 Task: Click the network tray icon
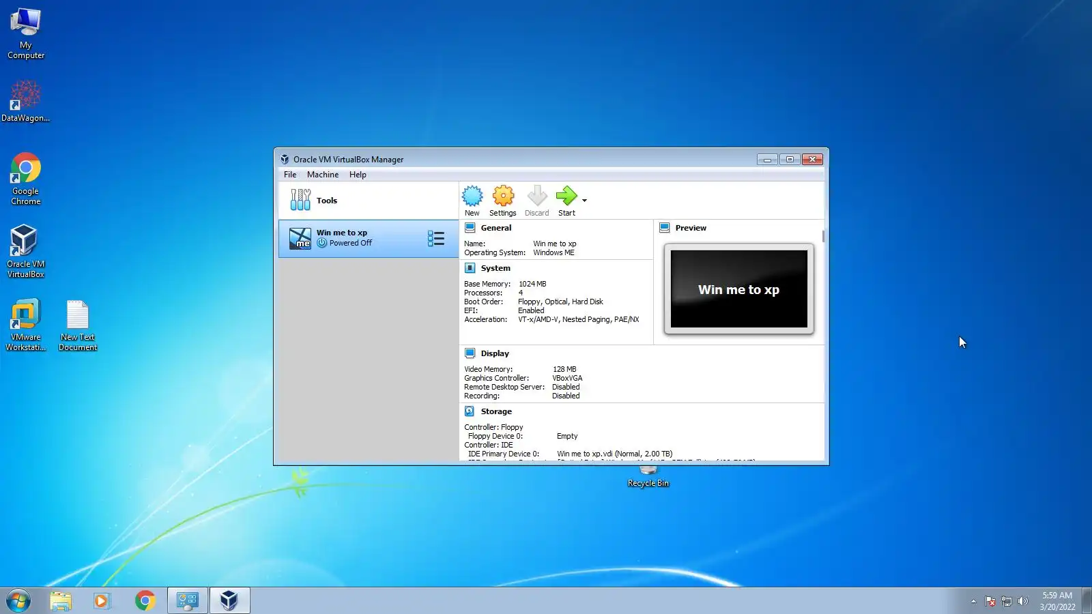click(1006, 601)
